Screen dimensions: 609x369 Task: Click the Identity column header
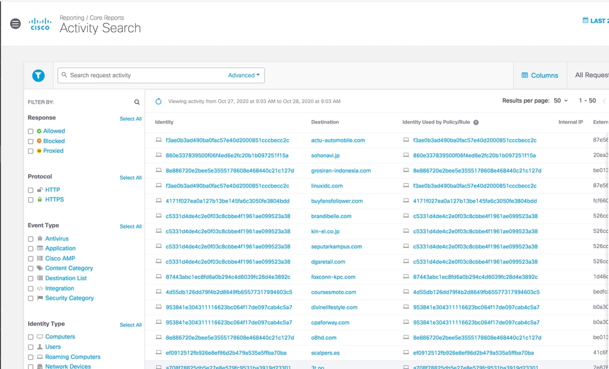[165, 122]
